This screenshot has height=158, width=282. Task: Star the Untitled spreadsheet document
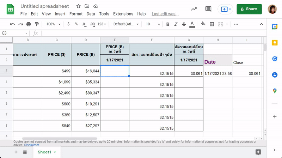pyautogui.click(x=78, y=6)
